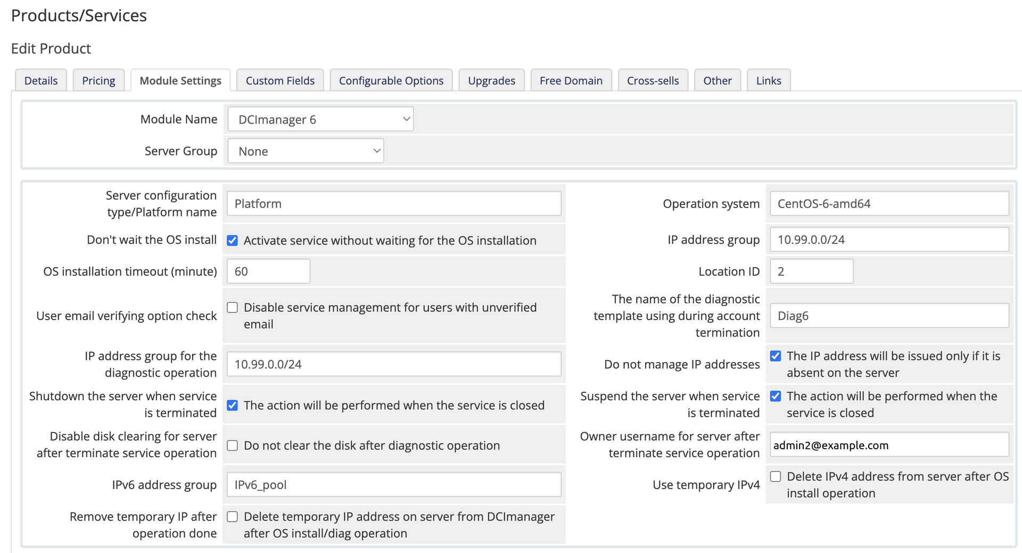Check Delete temporary IP address from DCImanager

pos(233,517)
